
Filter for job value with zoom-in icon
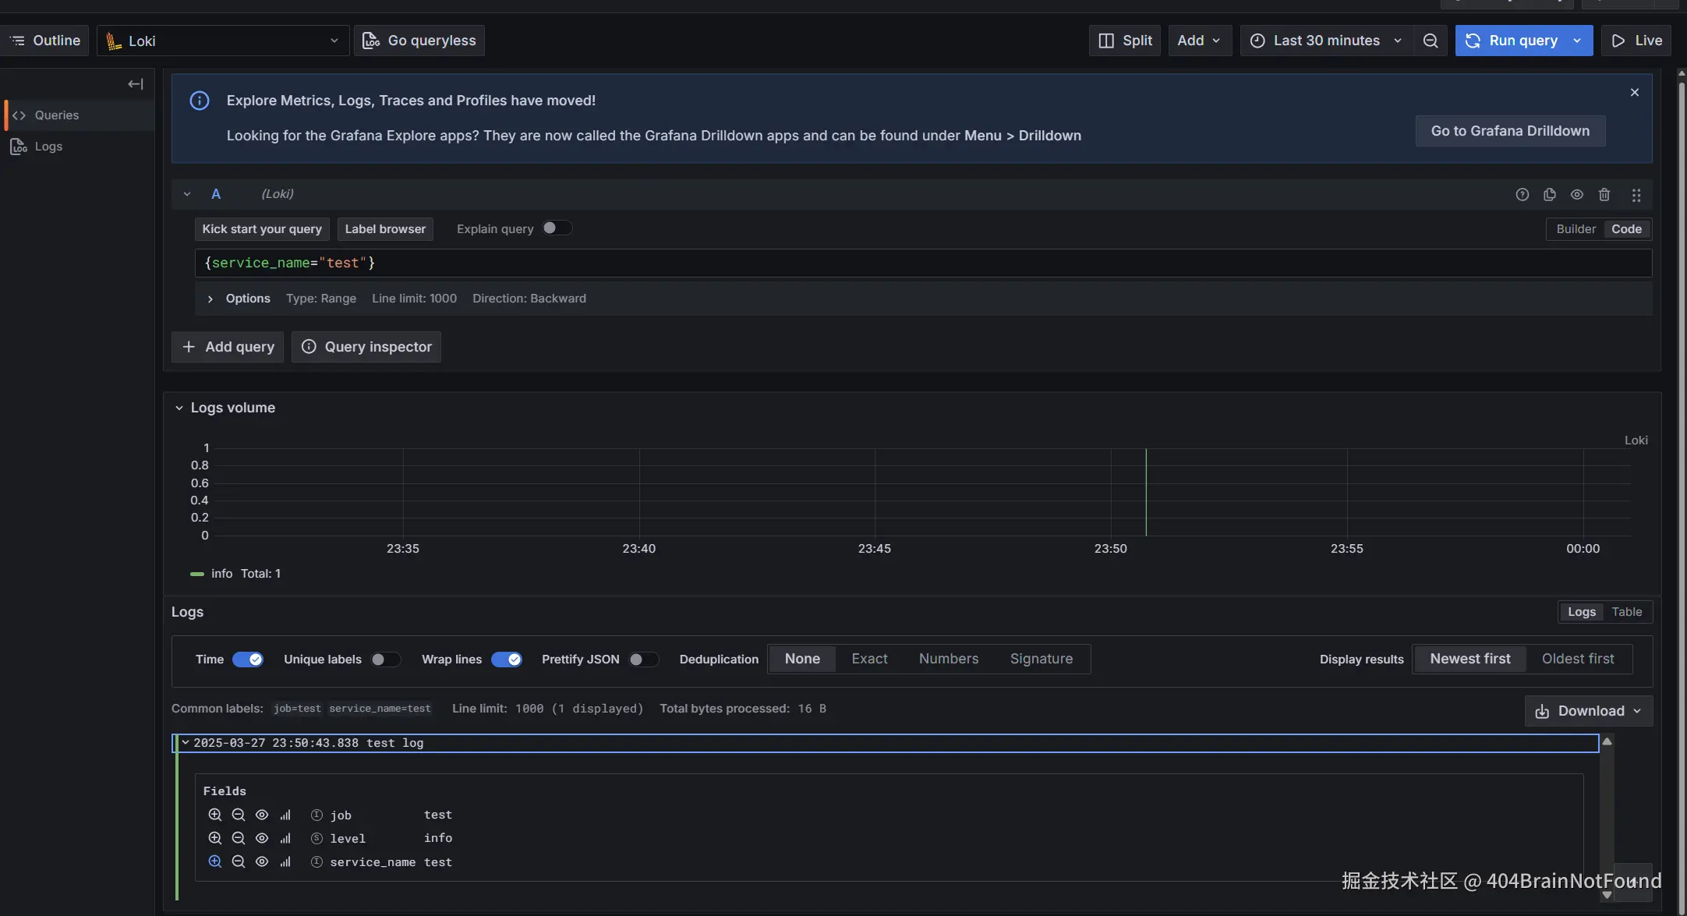pyautogui.click(x=215, y=815)
